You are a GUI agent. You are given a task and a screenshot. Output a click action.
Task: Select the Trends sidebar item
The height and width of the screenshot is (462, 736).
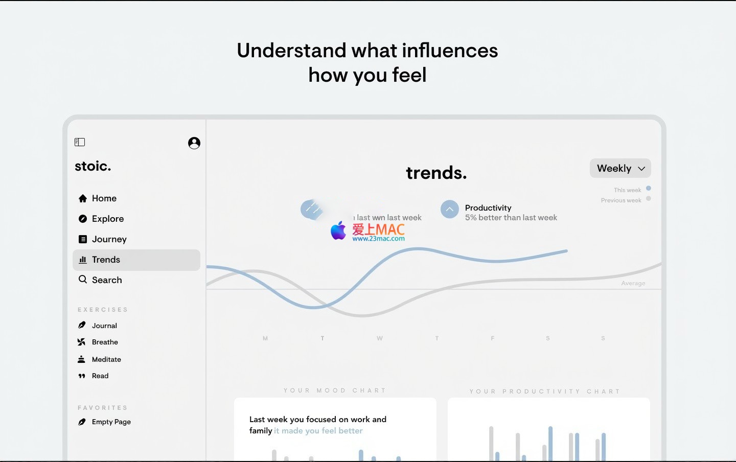[136, 260]
